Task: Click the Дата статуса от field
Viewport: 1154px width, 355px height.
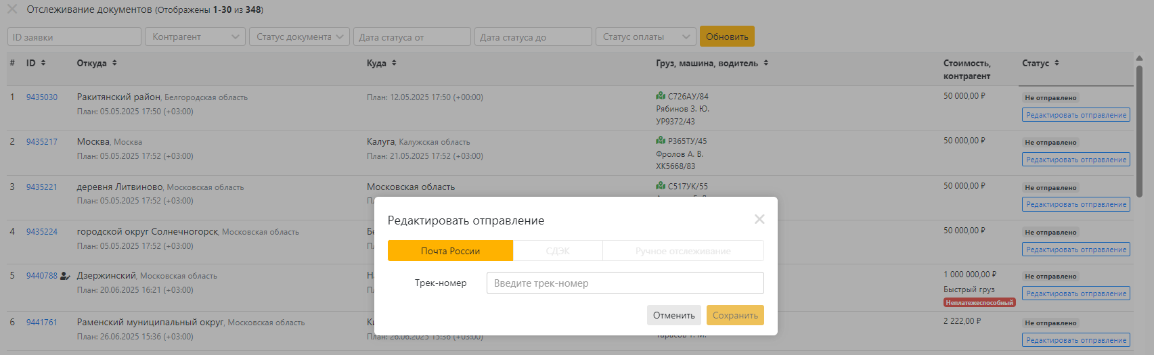Action: click(x=412, y=37)
